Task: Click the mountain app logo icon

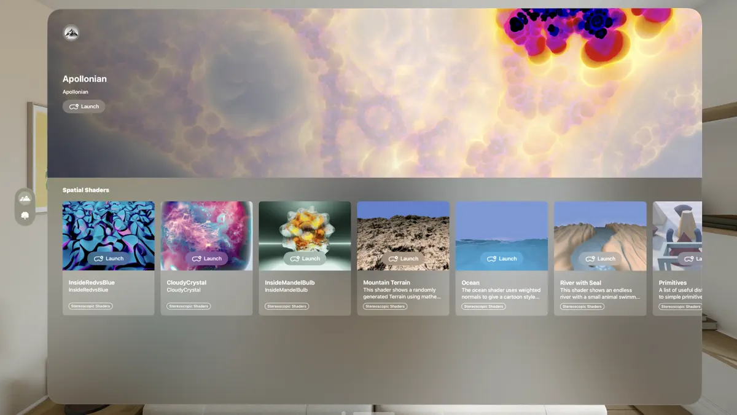Action: tap(71, 33)
